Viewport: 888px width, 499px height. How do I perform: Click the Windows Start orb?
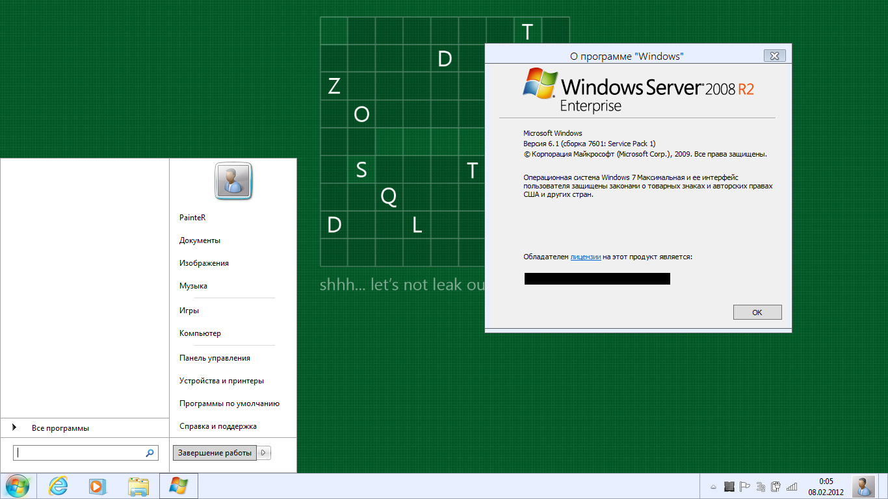coord(17,486)
